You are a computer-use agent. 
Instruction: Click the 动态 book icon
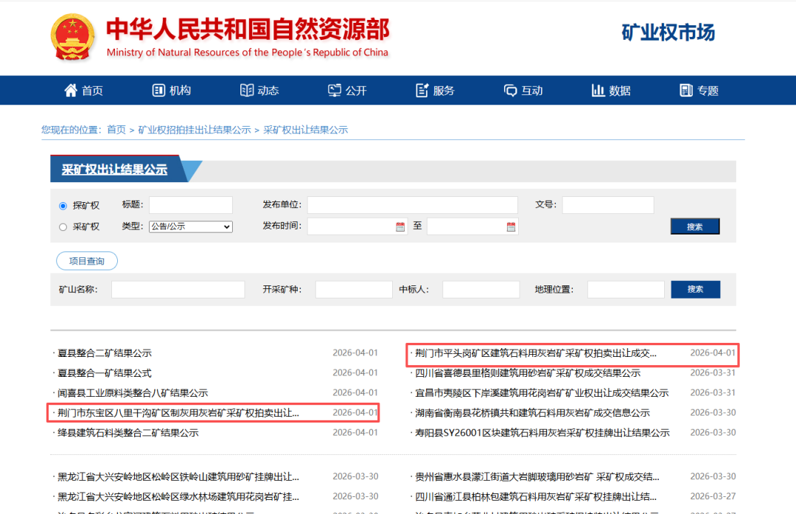tap(247, 90)
